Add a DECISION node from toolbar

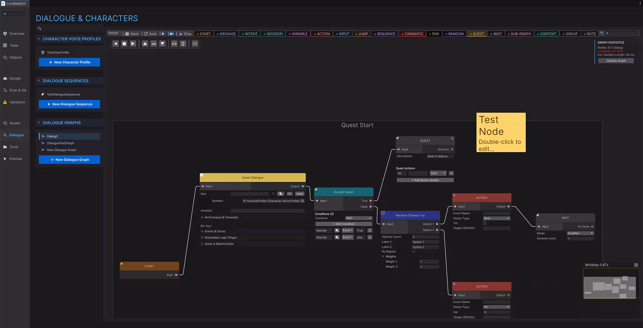tap(273, 34)
